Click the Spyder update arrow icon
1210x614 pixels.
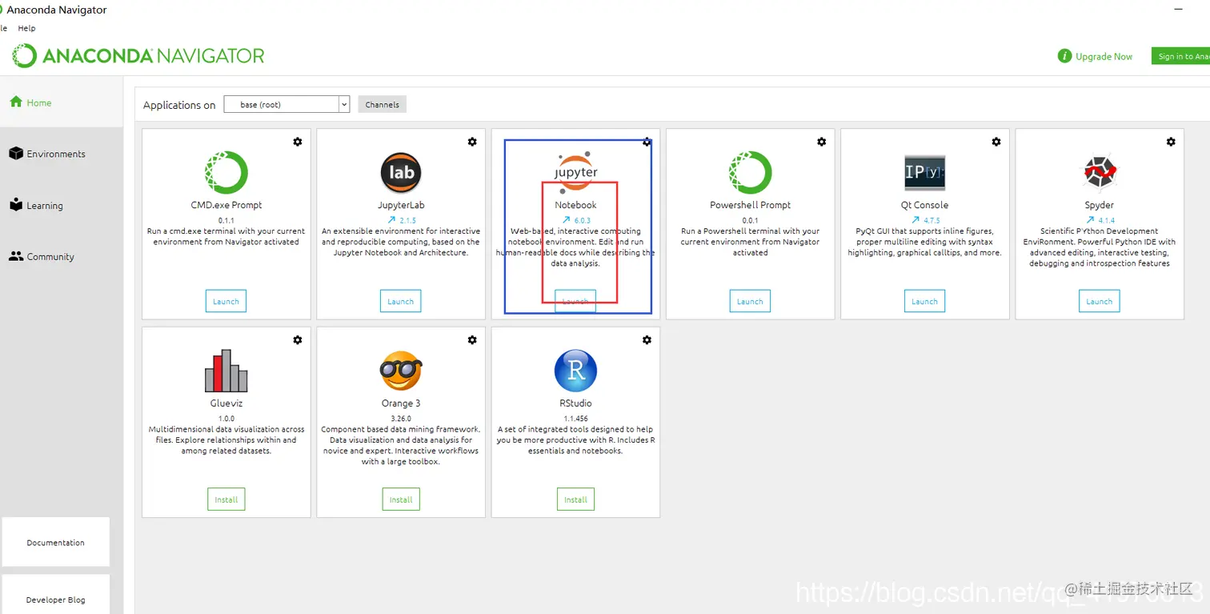click(x=1090, y=220)
